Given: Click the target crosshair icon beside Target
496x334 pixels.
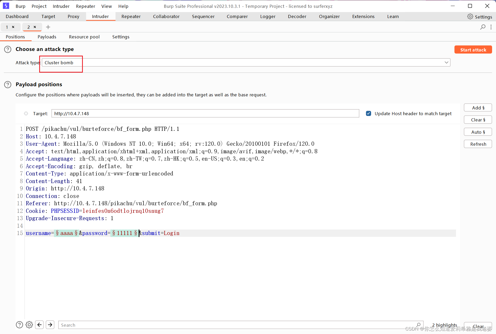Looking at the screenshot, I should click(x=26, y=114).
